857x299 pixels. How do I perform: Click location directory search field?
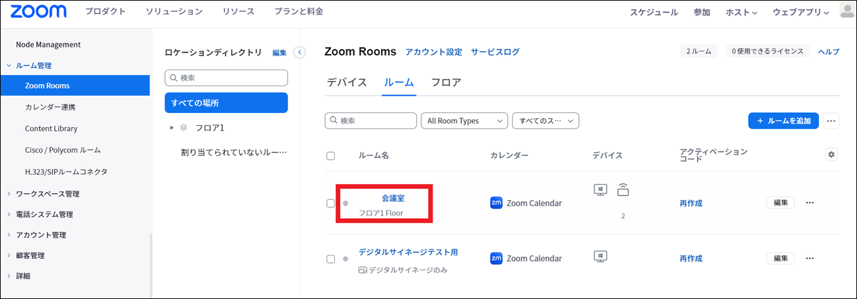(226, 78)
